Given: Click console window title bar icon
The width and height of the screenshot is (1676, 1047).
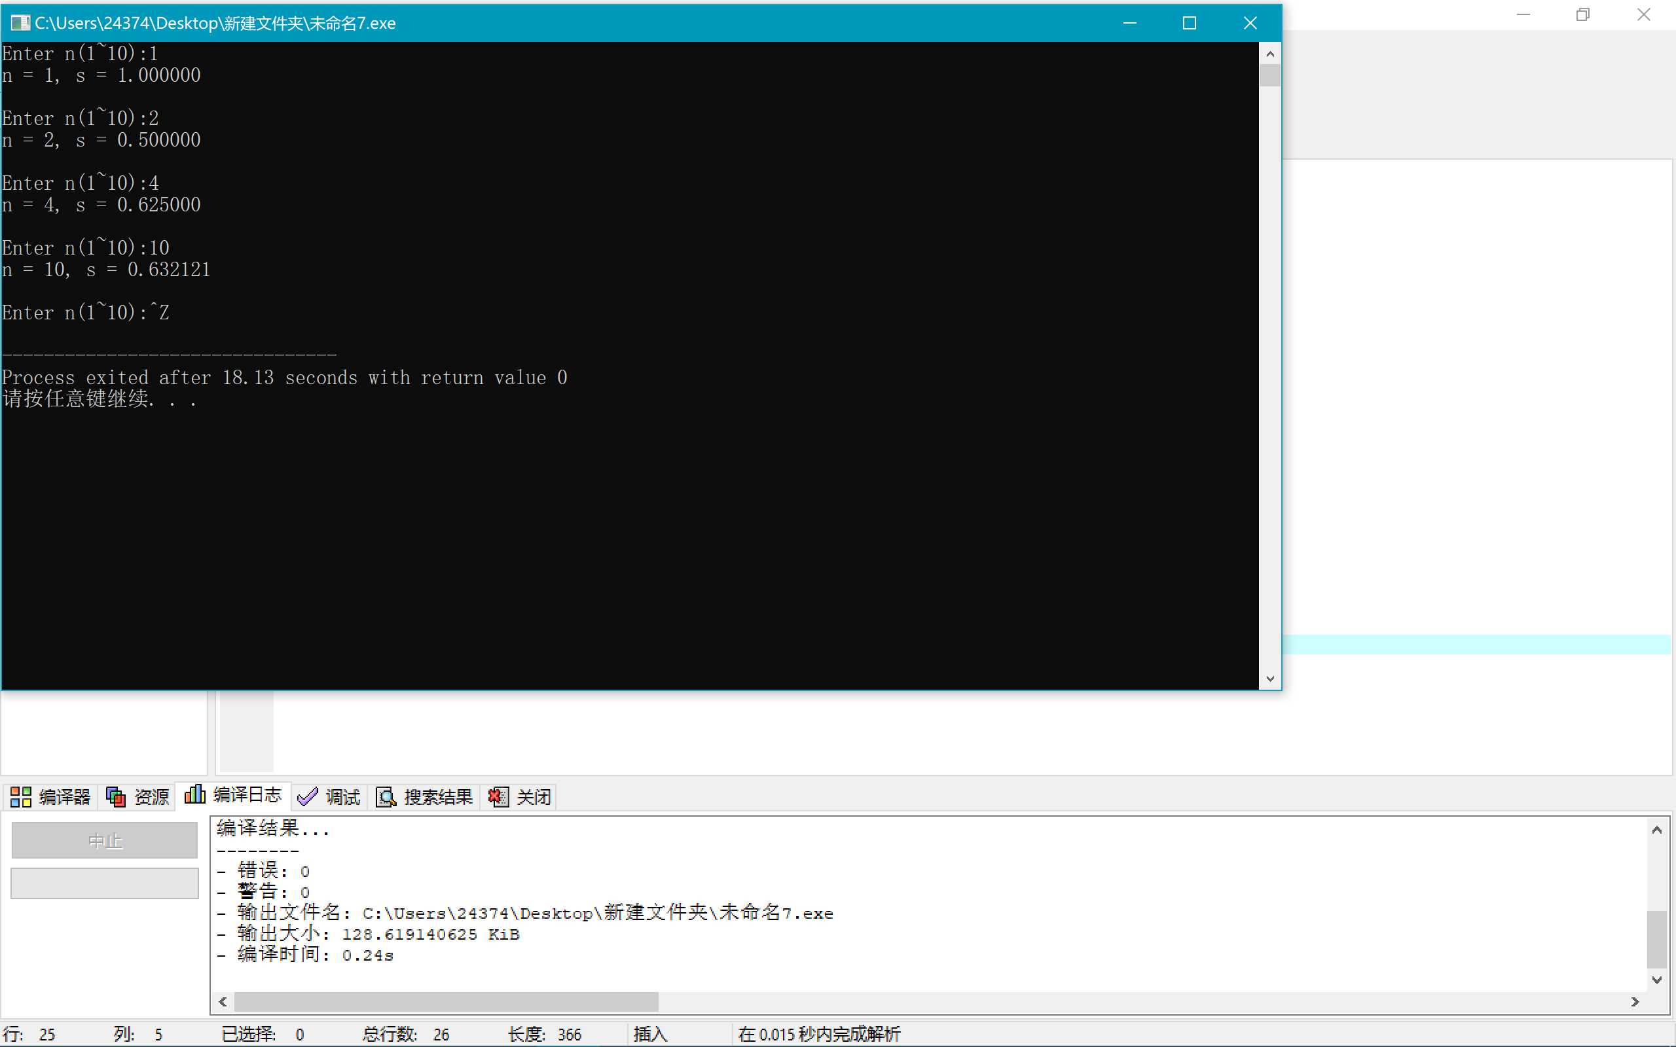Looking at the screenshot, I should point(20,23).
